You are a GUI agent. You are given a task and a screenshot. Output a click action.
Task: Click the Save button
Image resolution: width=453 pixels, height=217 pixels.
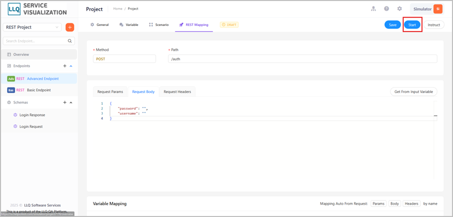[393, 25]
